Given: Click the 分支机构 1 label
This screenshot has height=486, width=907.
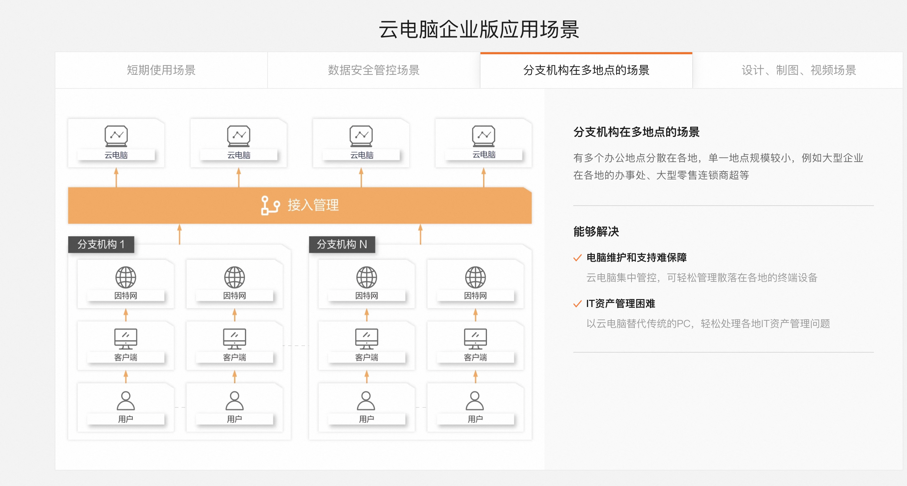Looking at the screenshot, I should click(x=101, y=244).
